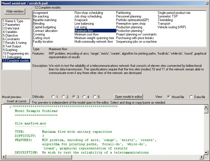The height and width of the screenshot is (161, 210).
Task: Select the Maximum flow model
Action: coord(95,31)
